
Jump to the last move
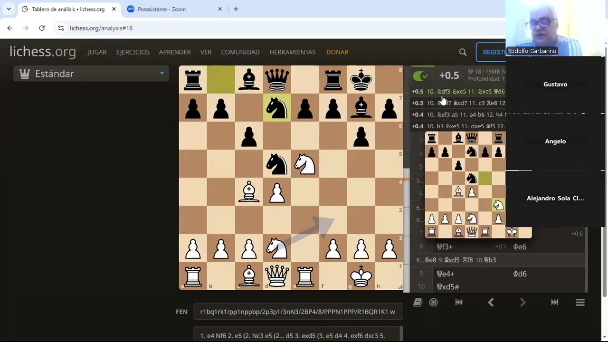click(x=554, y=302)
